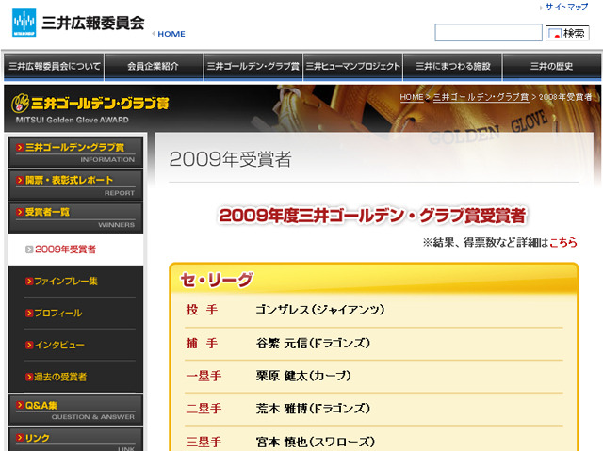Click small arrow icon before HOME
The height and width of the screenshot is (451, 603).
154,34
